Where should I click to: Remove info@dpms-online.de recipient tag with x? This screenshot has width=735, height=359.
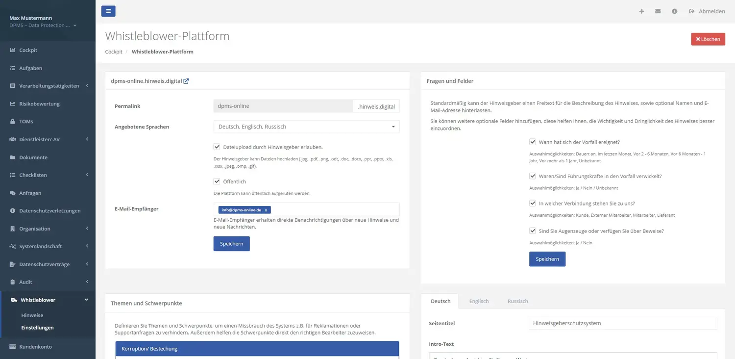266,210
